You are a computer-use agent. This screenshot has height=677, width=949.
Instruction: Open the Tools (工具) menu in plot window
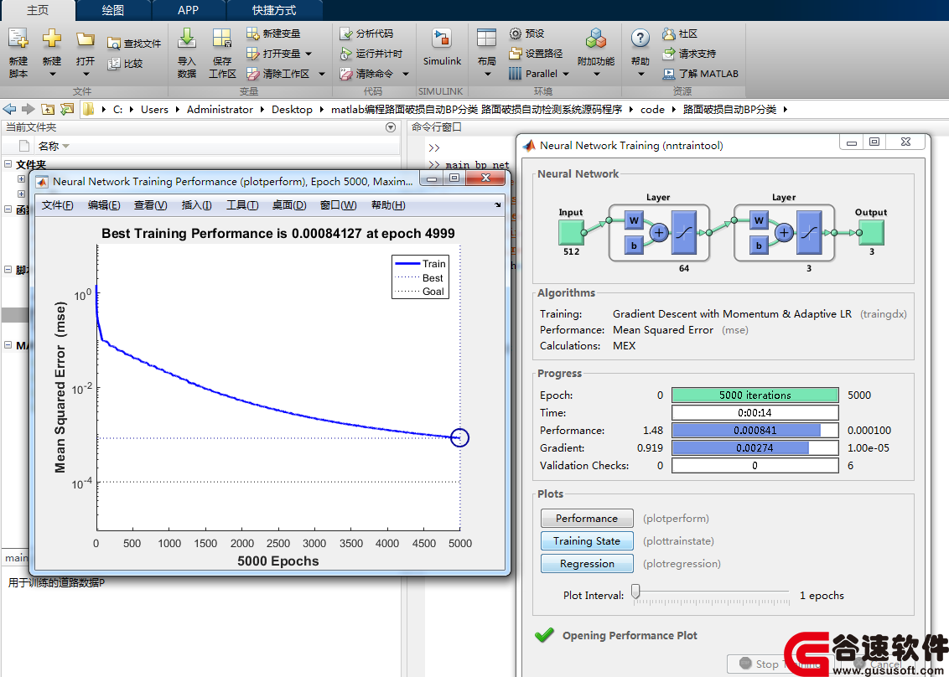pos(242,205)
